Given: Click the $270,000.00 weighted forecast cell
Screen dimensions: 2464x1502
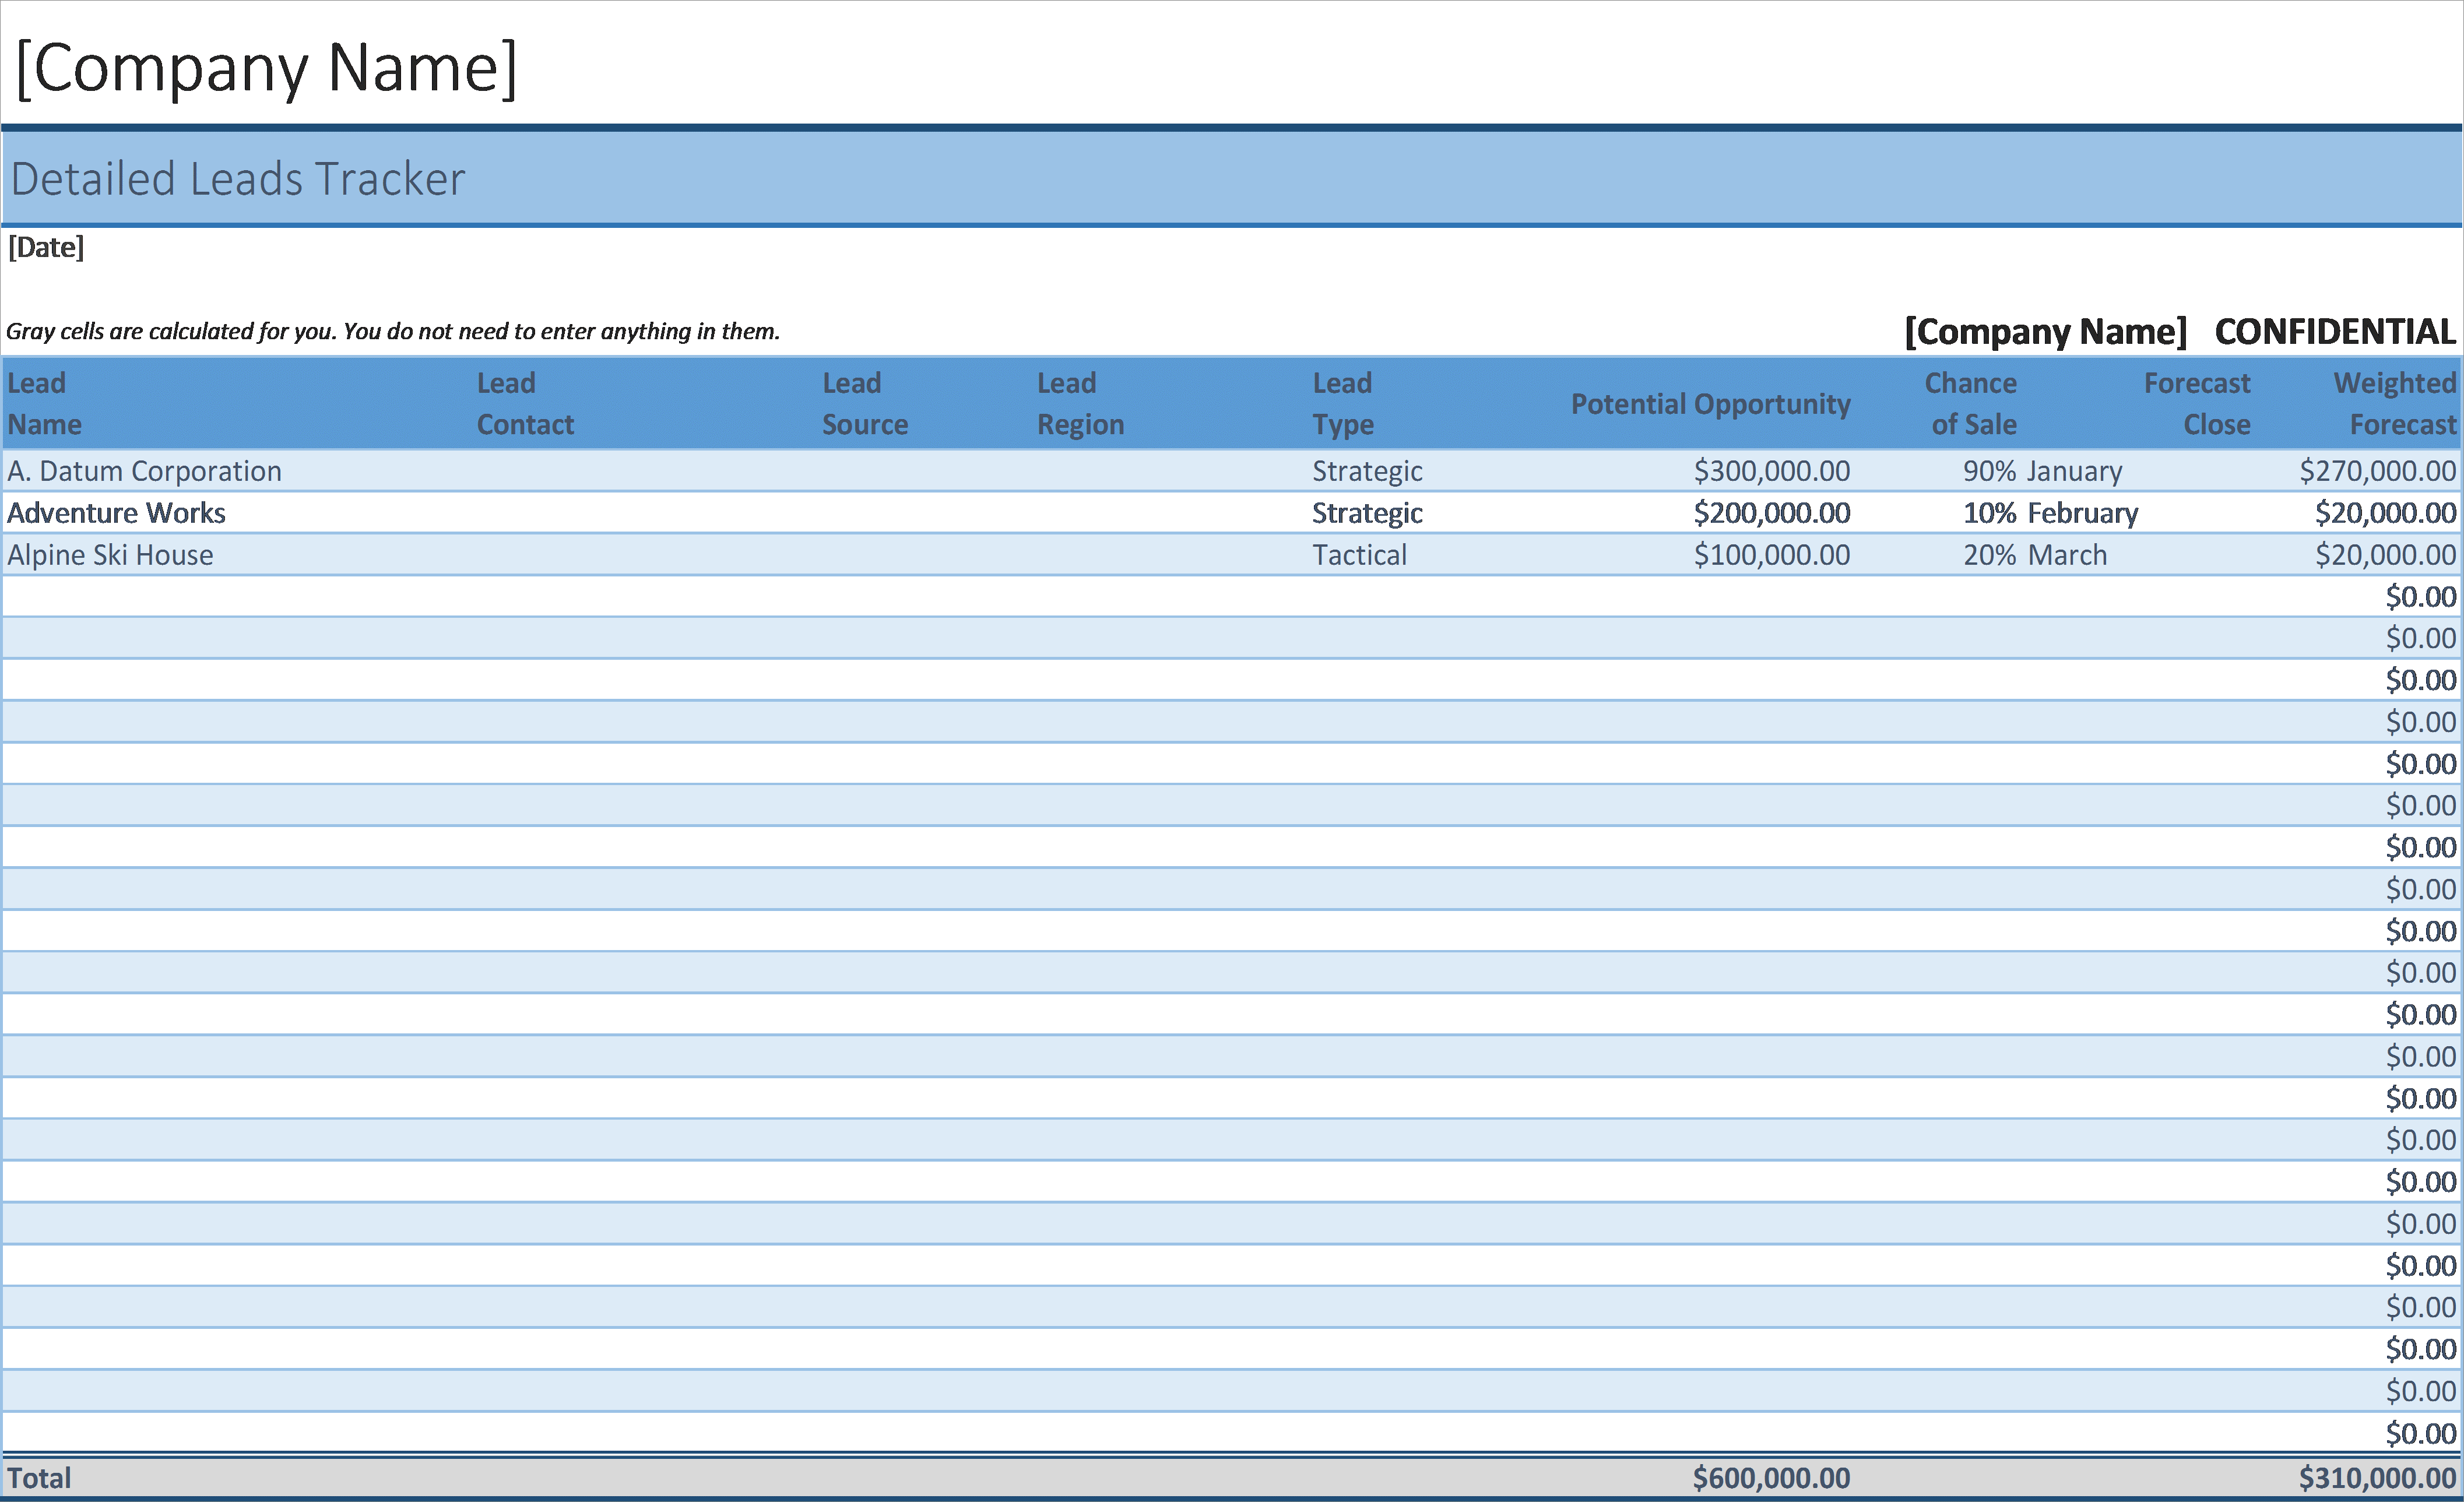Looking at the screenshot, I should (2377, 471).
